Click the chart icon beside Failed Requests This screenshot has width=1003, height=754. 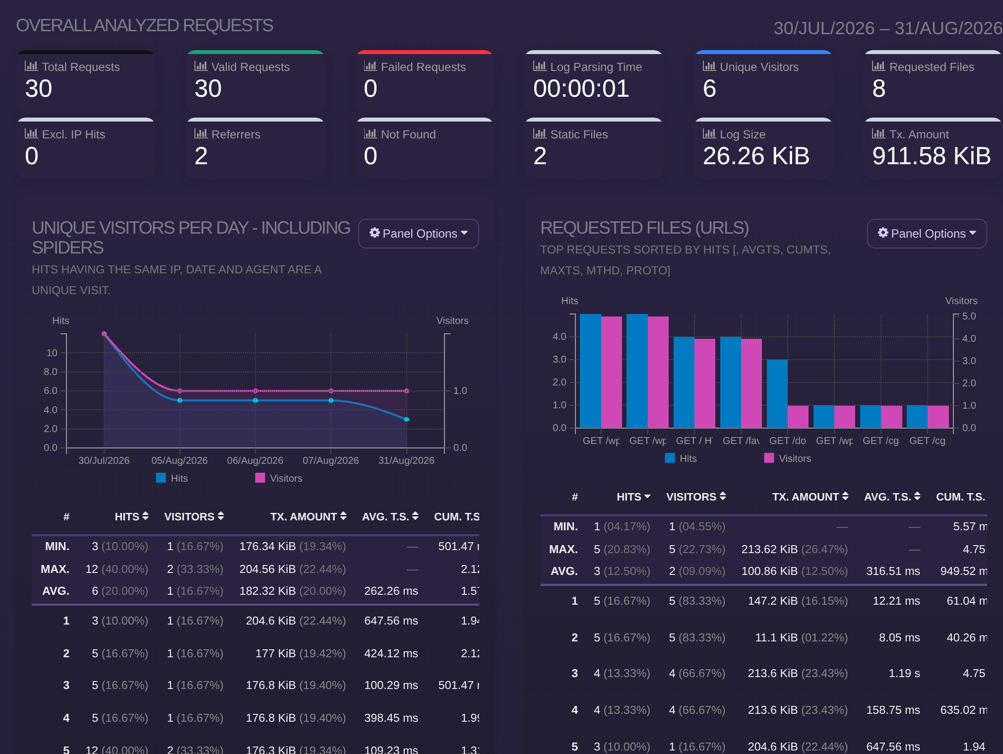click(371, 66)
